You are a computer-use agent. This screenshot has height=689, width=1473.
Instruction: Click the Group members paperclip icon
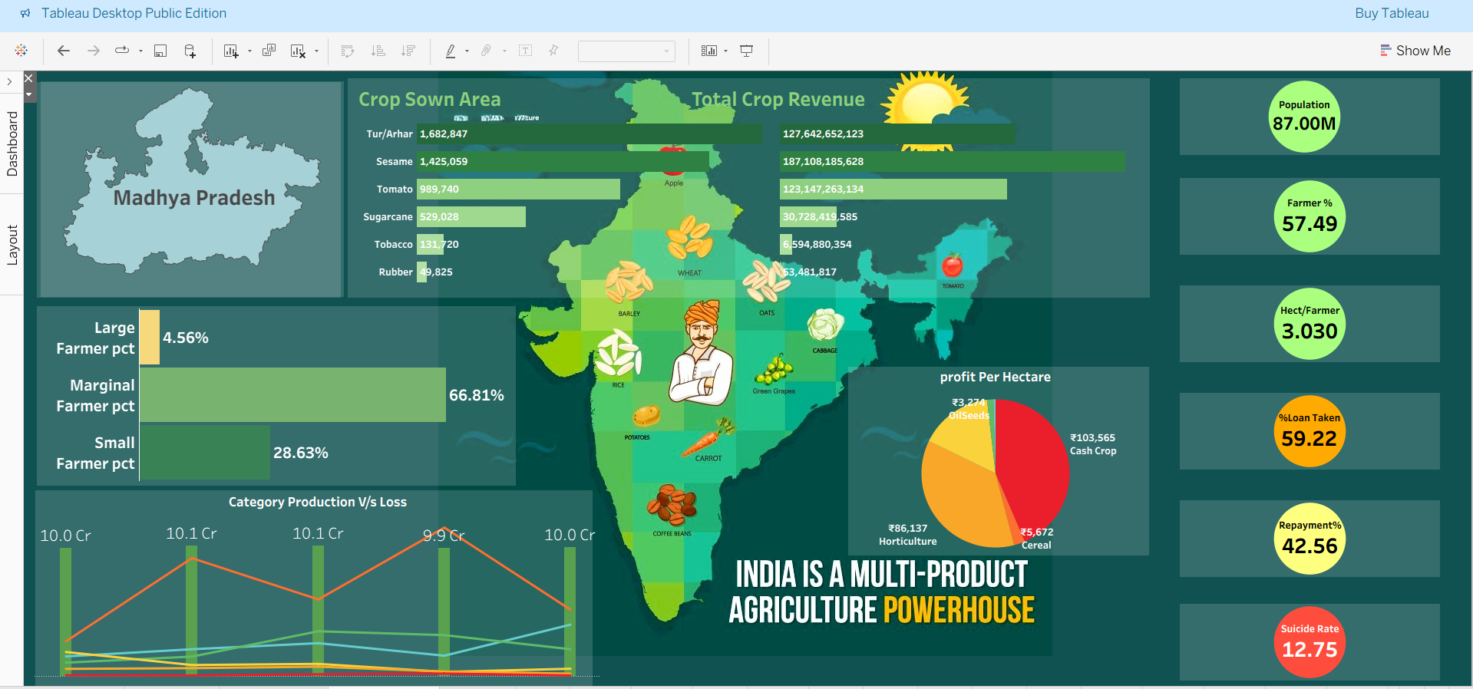click(x=486, y=51)
